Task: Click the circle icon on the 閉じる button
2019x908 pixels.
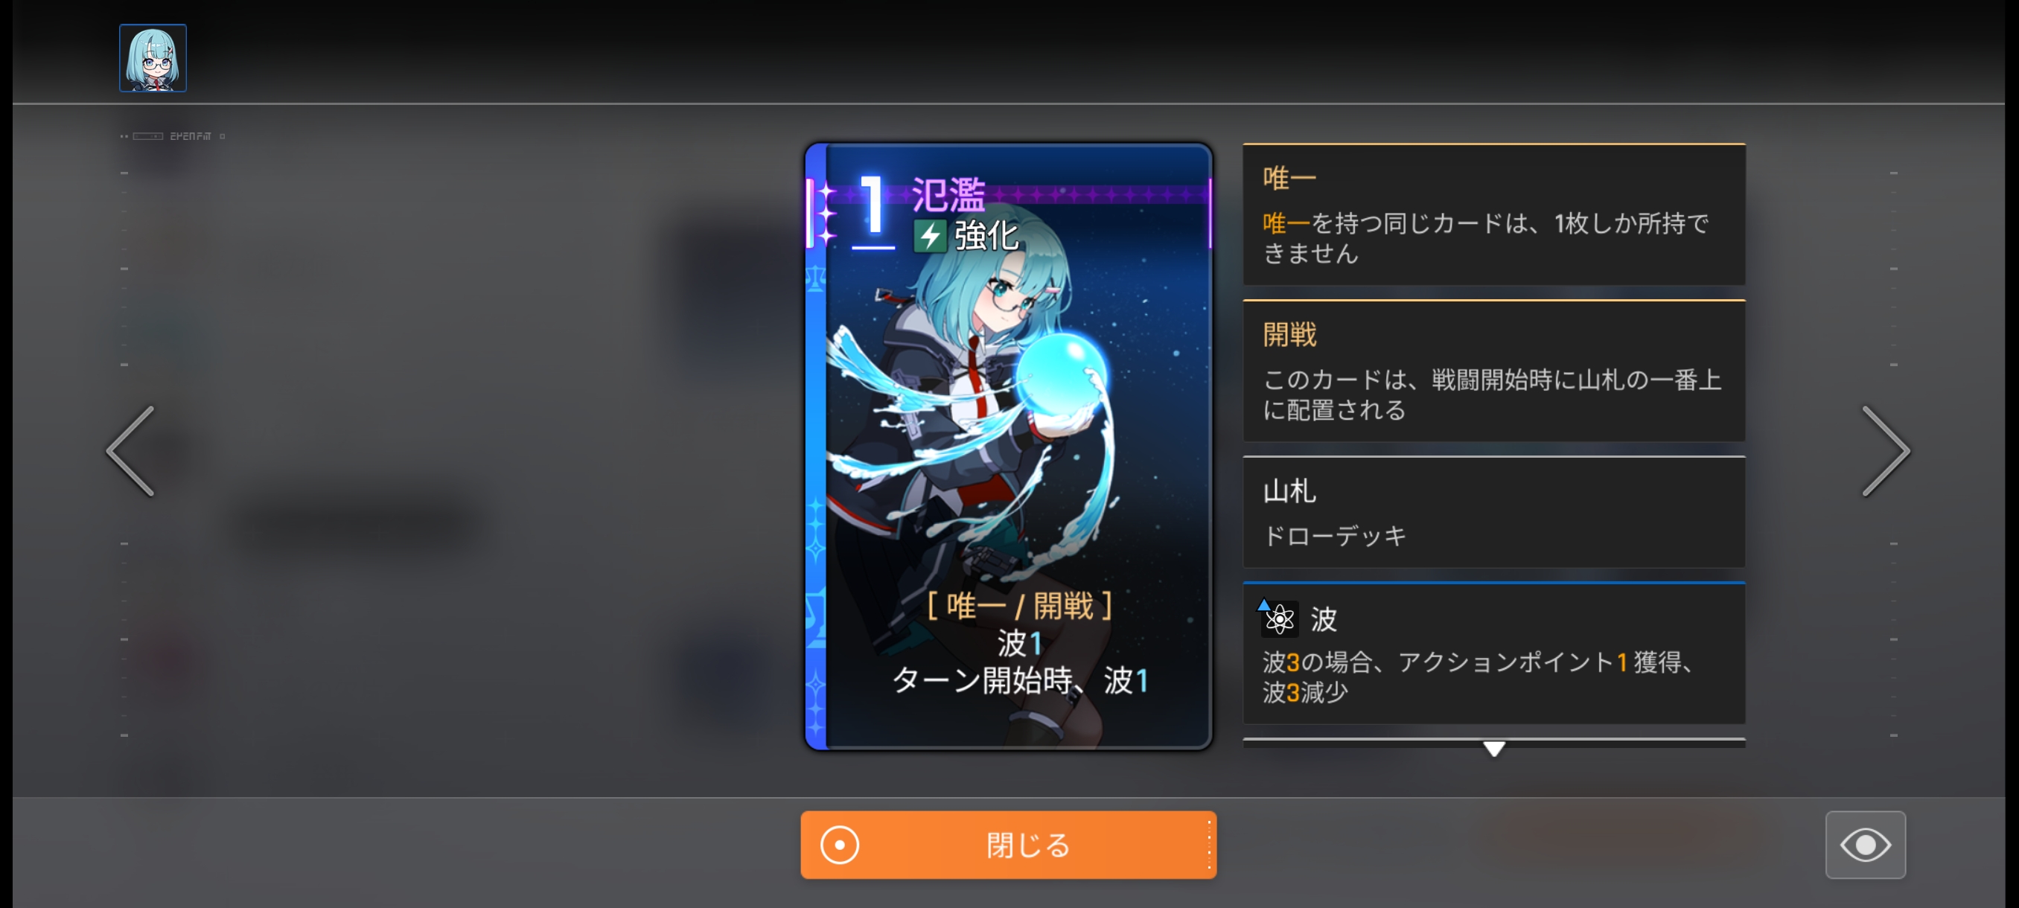Action: (840, 845)
